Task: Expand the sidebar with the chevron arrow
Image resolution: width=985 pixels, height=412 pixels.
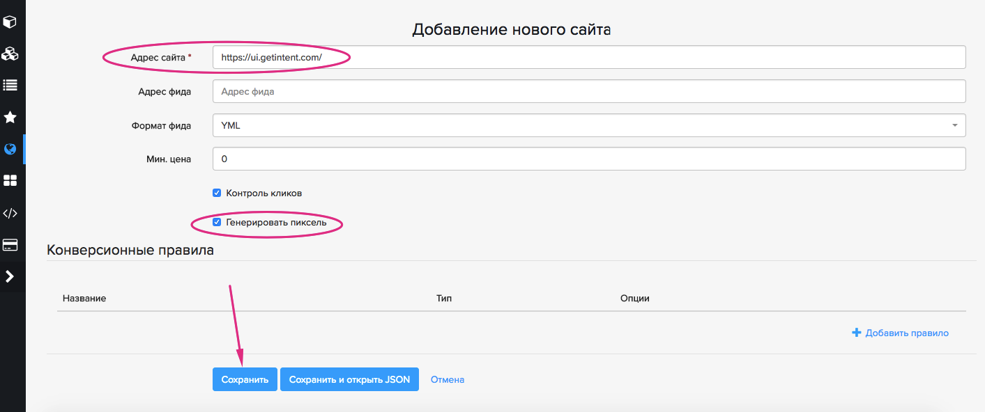Action: point(10,276)
